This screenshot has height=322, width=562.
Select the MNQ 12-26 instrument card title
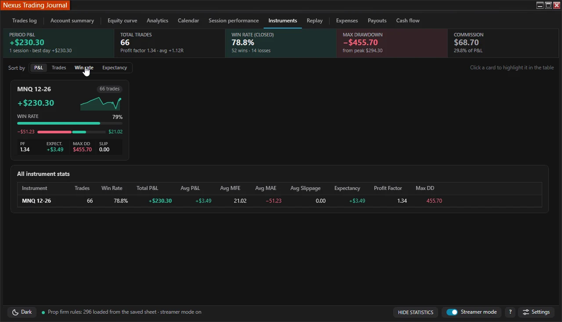coord(34,89)
